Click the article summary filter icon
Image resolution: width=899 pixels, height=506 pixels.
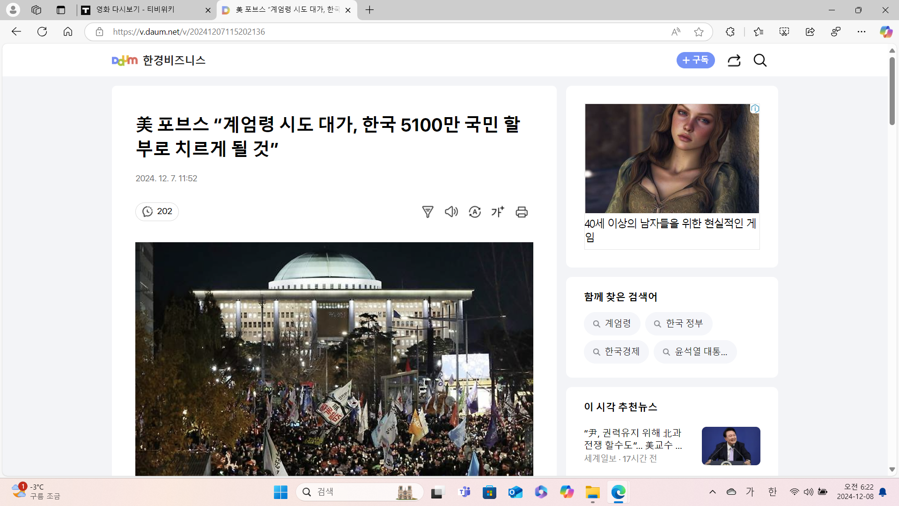(x=427, y=212)
